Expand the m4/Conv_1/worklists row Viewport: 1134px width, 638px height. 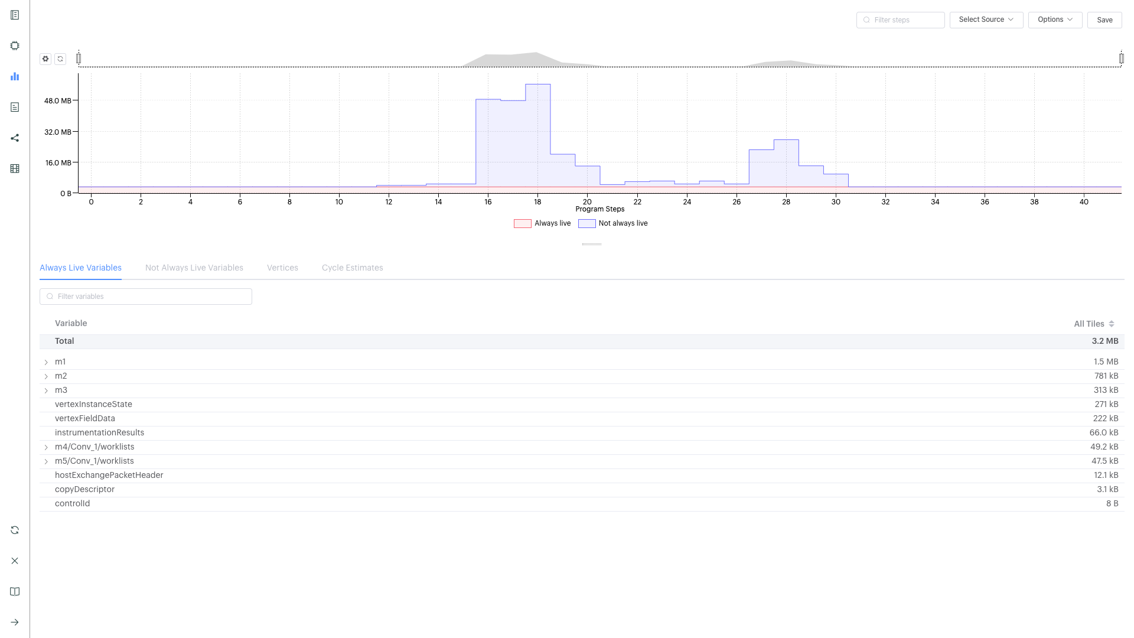tap(46, 447)
